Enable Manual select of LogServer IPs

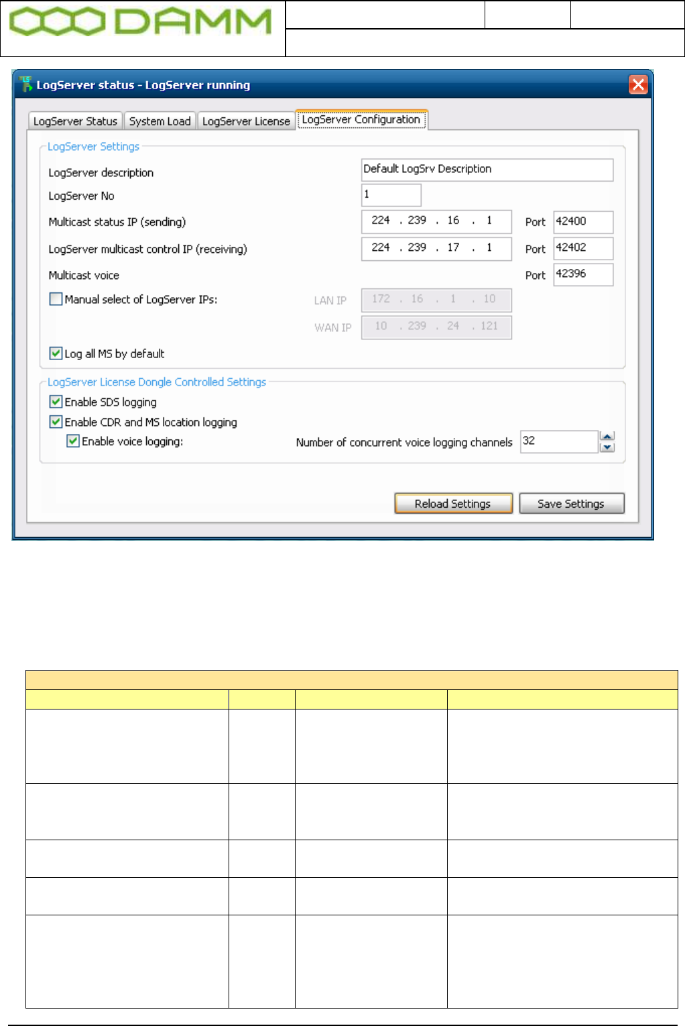pos(56,299)
